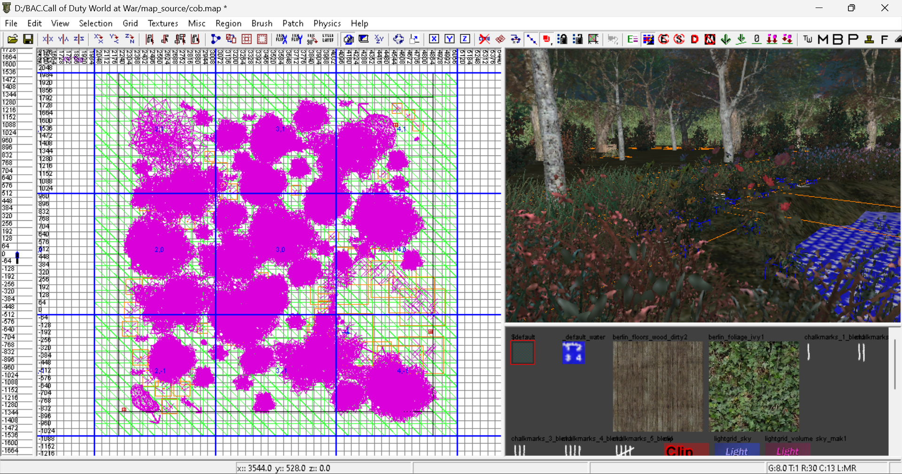Click the crossed-out Cube icon

[484, 39]
